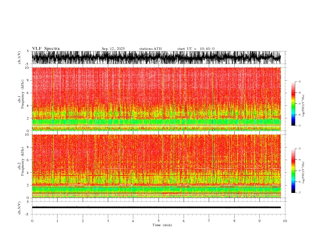Click the "-7" label on ch.2 colorbar
The image size is (321, 248).
click(x=299, y=192)
